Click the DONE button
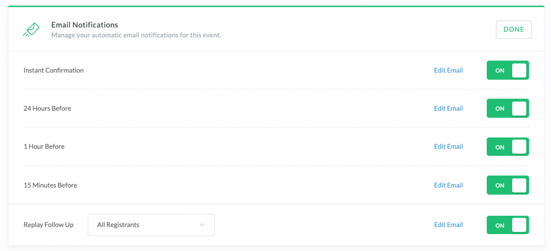Viewport: 551px width, 251px height. pos(514,29)
